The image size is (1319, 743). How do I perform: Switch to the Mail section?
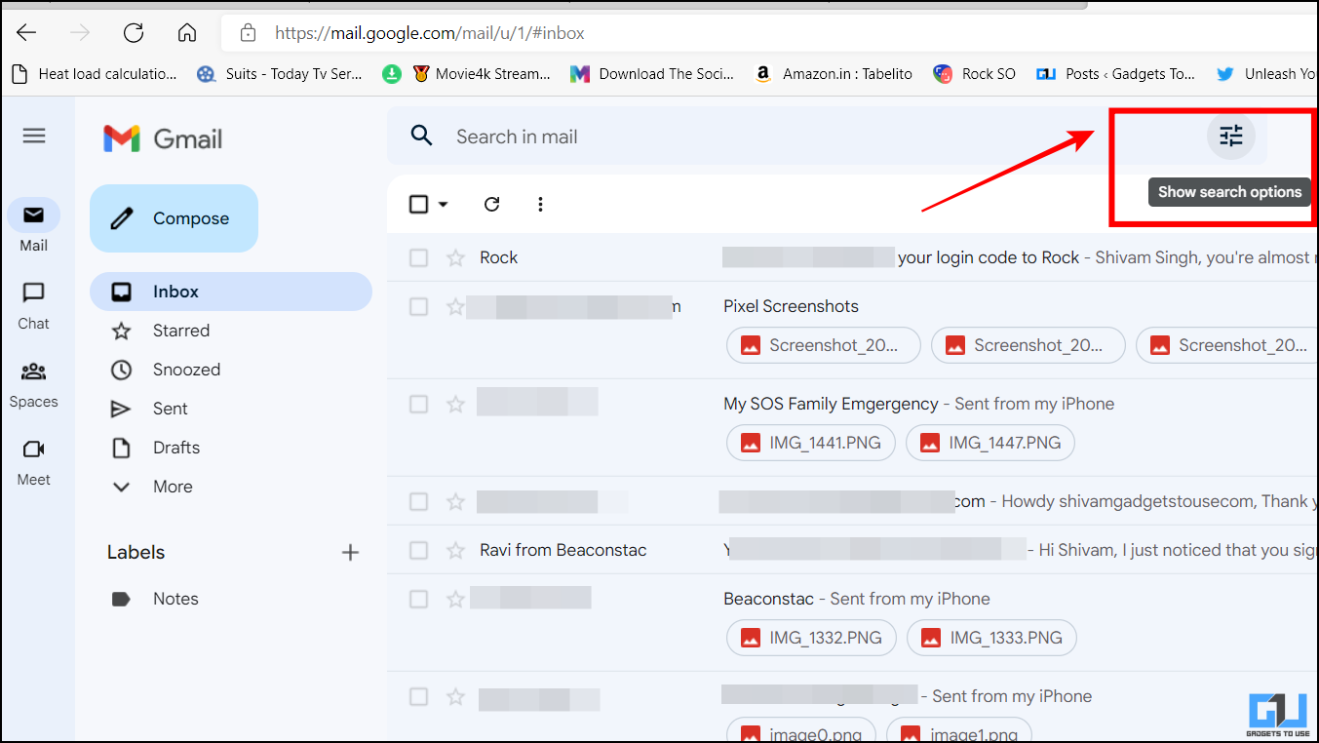coord(34,226)
